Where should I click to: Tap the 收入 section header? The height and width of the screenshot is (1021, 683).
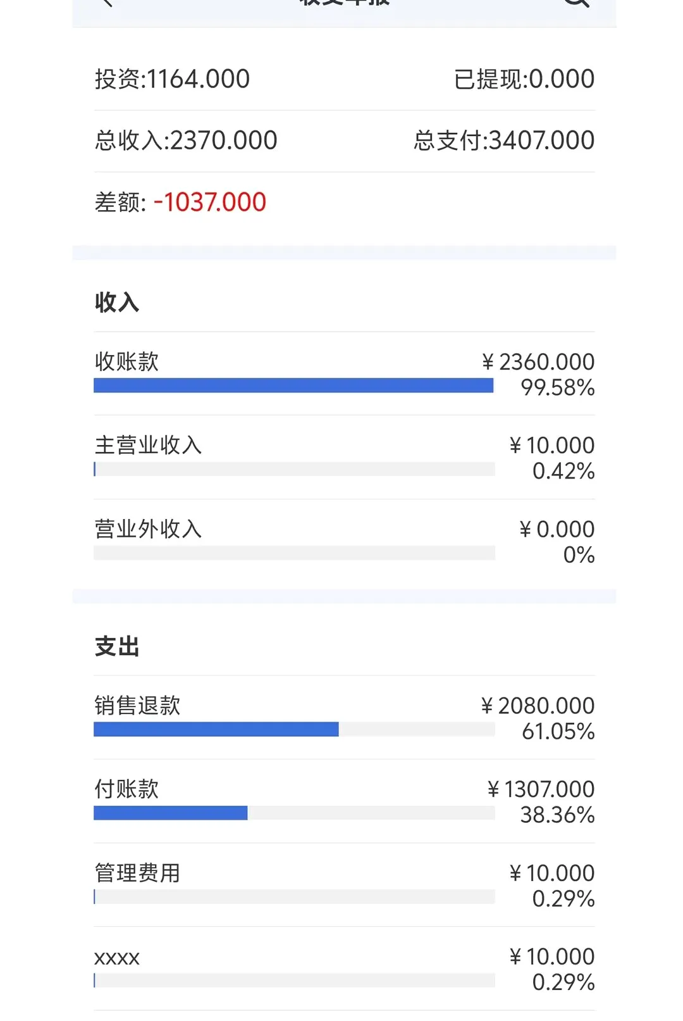pyautogui.click(x=117, y=302)
